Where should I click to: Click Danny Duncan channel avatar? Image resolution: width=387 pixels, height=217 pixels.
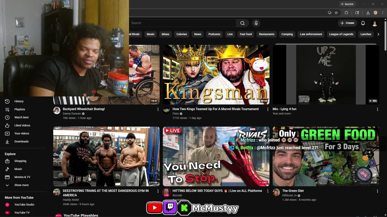[57, 110]
